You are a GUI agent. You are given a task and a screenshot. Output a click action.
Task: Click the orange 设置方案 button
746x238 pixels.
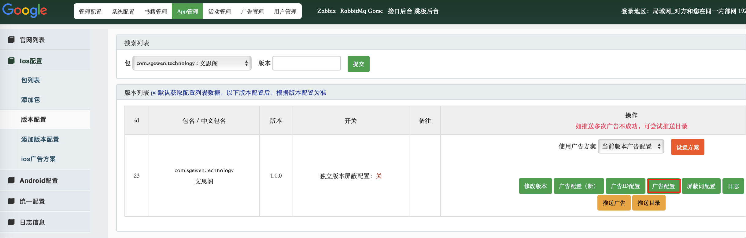687,147
